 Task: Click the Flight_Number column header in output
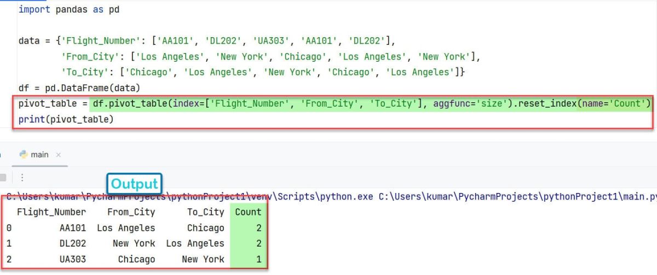tap(51, 212)
